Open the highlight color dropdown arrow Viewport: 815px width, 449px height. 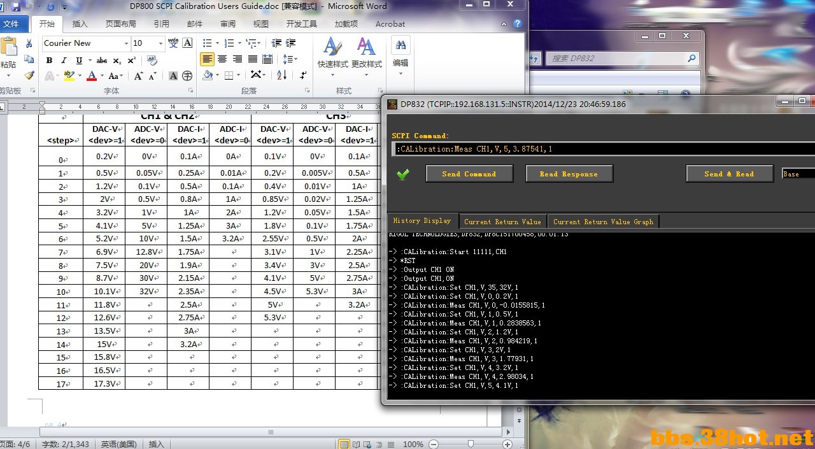pos(79,76)
